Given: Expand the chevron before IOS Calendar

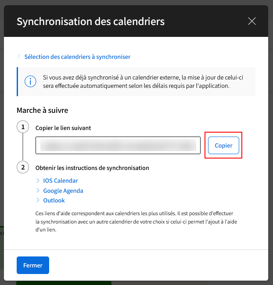Looking at the screenshot, I should 38,180.
